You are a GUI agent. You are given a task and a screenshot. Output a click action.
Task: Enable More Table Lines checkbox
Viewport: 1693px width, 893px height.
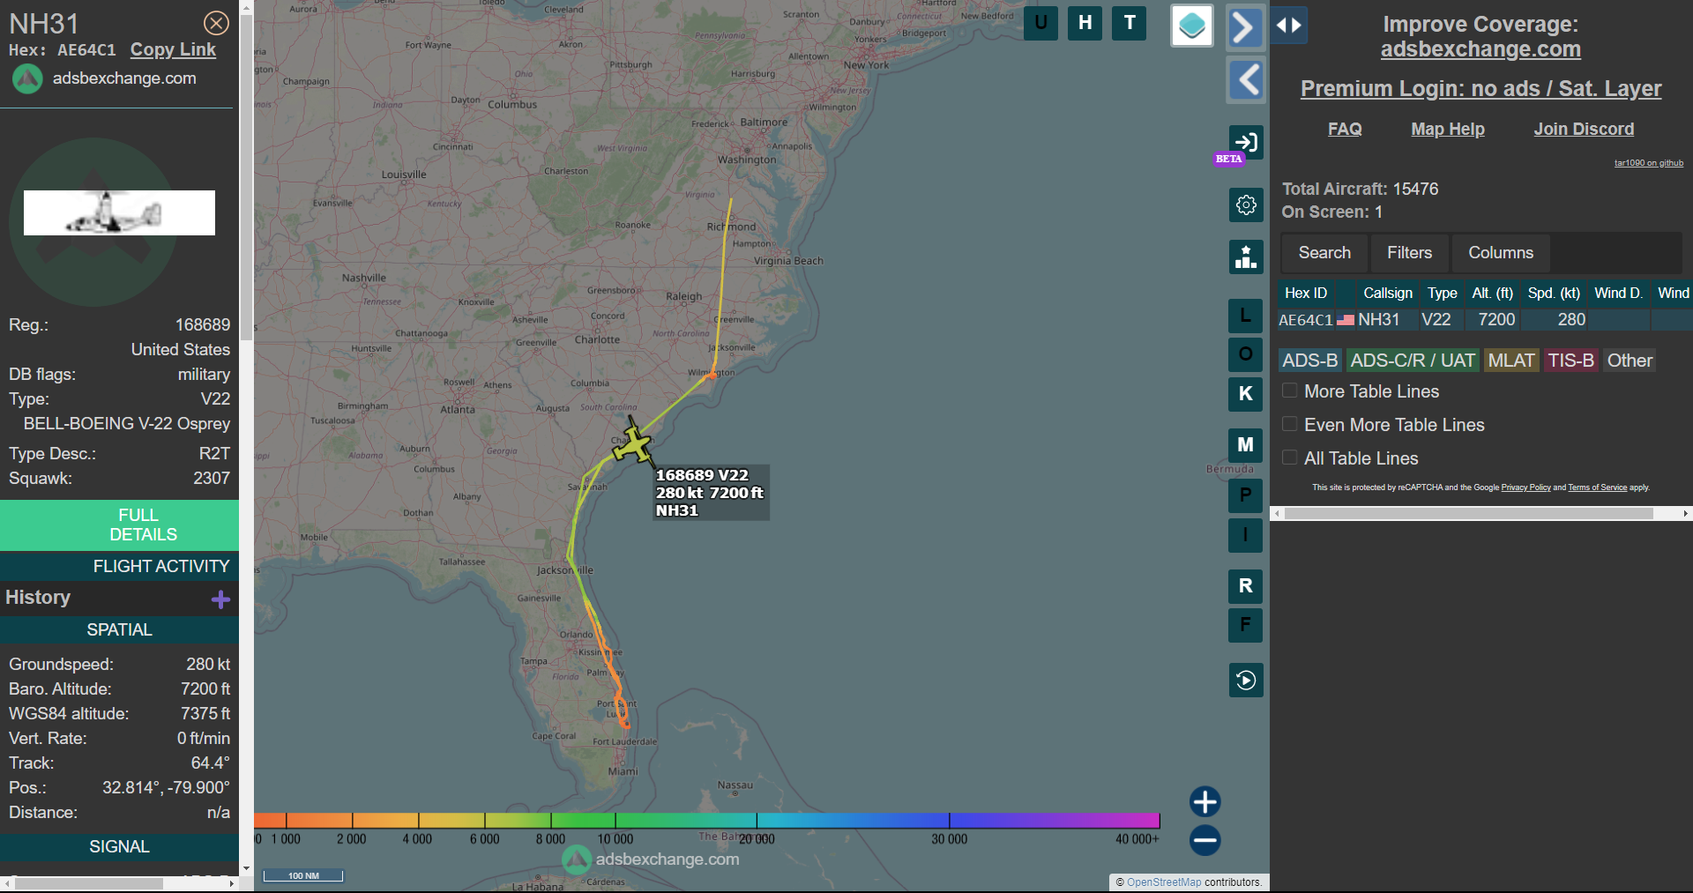[1289, 391]
